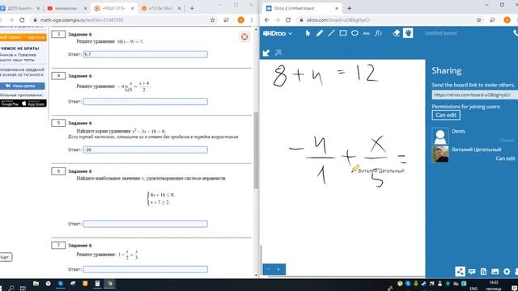Click Виталий Цегельный's profile picture
This screenshot has width=518, height=291.
point(440,154)
